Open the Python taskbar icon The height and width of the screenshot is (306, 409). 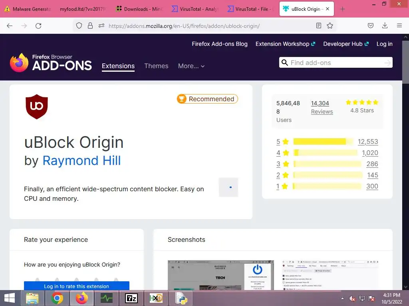[181, 298]
